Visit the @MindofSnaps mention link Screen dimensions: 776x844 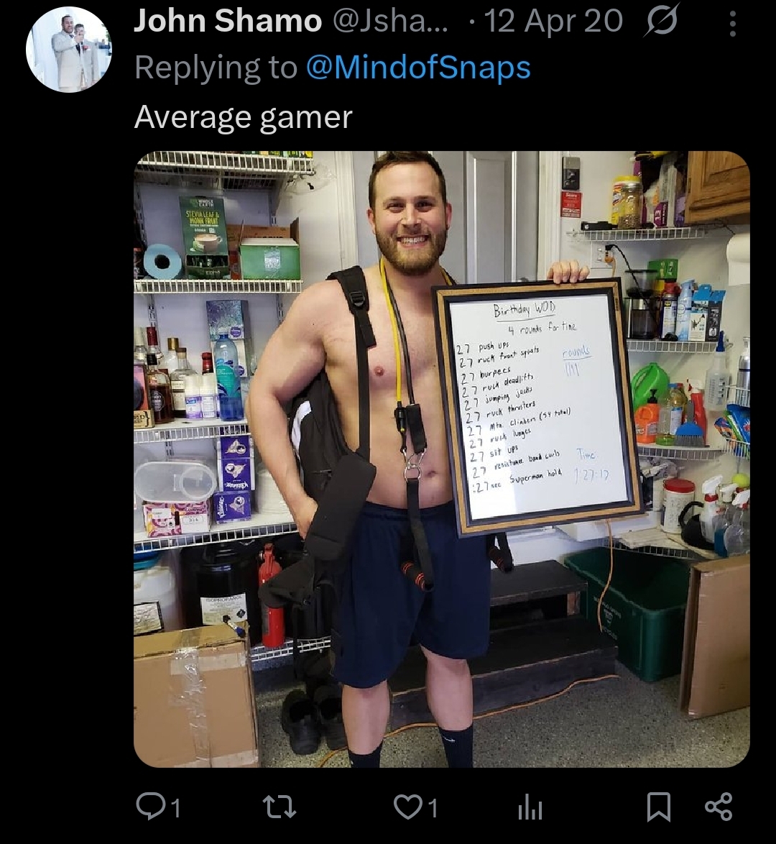pos(418,68)
